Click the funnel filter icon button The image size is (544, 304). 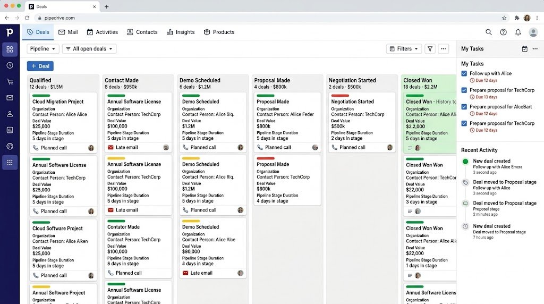click(x=430, y=49)
